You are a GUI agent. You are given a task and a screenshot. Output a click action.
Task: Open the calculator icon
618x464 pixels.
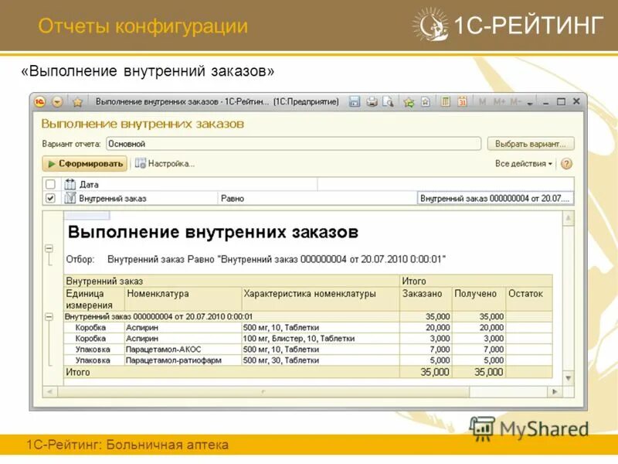point(445,101)
